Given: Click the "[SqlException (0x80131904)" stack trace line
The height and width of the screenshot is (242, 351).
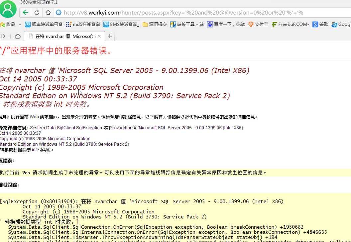Looking at the screenshot, I should pyautogui.click(x=142, y=201).
